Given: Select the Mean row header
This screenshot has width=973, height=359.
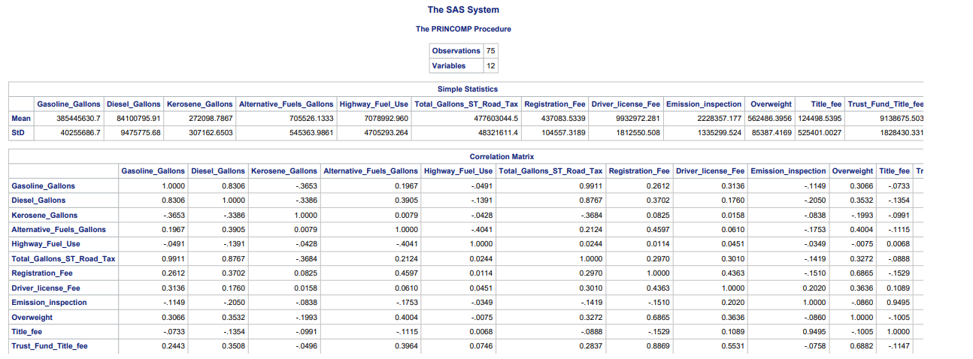Looking at the screenshot, I should point(21,118).
